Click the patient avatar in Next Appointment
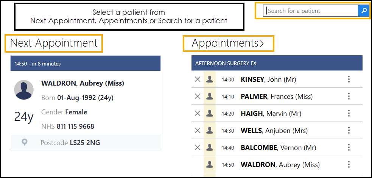Viewport: 372px width, 178px height. pyautogui.click(x=23, y=90)
